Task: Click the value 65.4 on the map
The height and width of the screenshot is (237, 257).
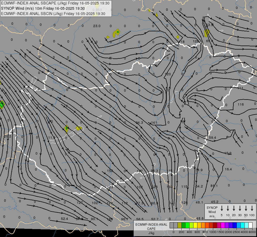Action: point(209,41)
